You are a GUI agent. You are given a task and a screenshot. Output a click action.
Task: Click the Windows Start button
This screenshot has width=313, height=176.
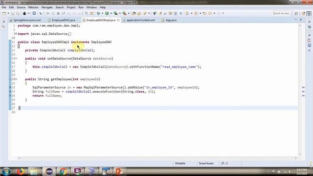6,172
